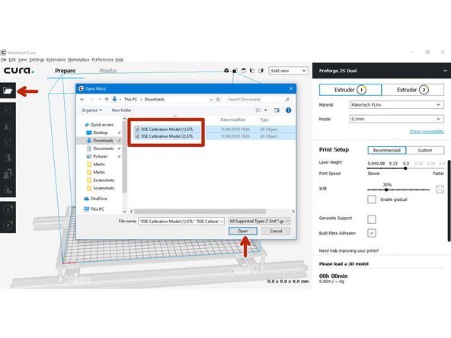The image size is (451, 338).
Task: Change view layout icon in dialog
Action: tap(258, 110)
